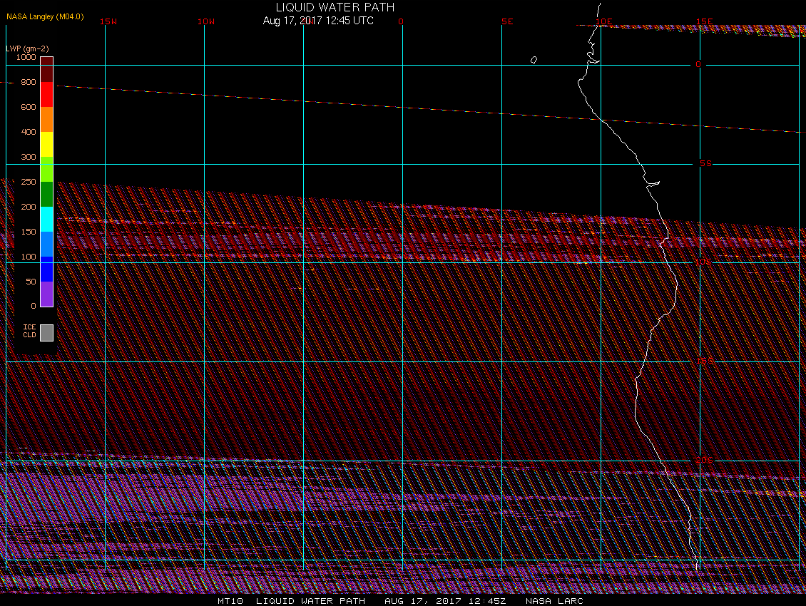
Task: Click the bright red 600–800 legend swatch
Action: tap(47, 95)
